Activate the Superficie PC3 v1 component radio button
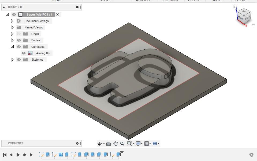 point(58,14)
